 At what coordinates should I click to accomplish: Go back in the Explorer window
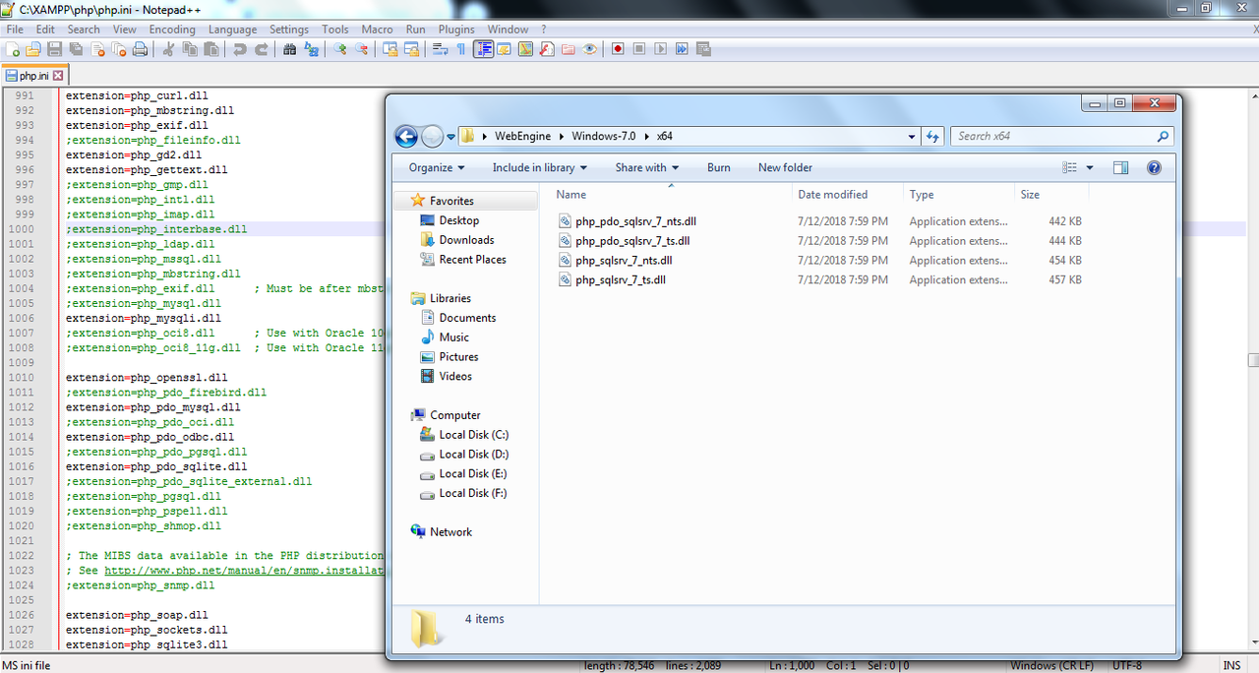pyautogui.click(x=406, y=136)
